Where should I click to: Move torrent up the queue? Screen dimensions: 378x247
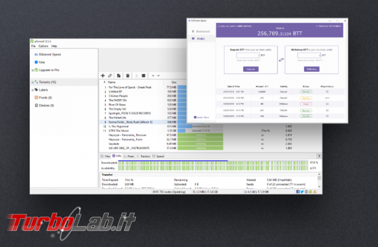[x=153, y=76]
